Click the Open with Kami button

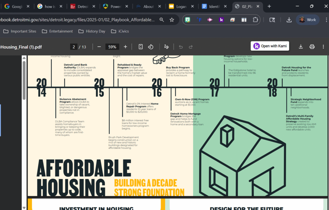pos(270,46)
